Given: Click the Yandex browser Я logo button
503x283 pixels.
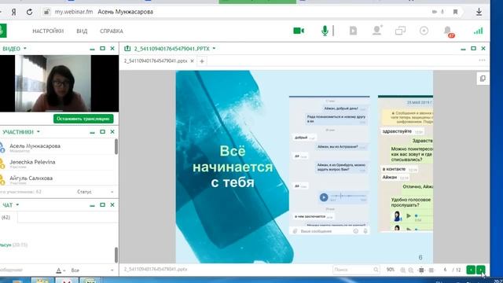Looking at the screenshot, I should 14,12.
